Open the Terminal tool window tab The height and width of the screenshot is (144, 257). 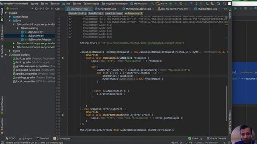(x=43, y=138)
